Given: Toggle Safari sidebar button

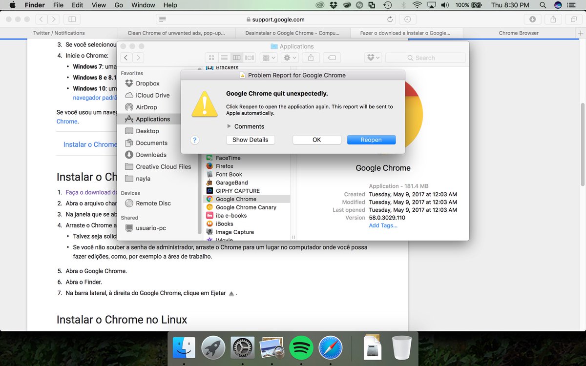Looking at the screenshot, I should click(72, 20).
